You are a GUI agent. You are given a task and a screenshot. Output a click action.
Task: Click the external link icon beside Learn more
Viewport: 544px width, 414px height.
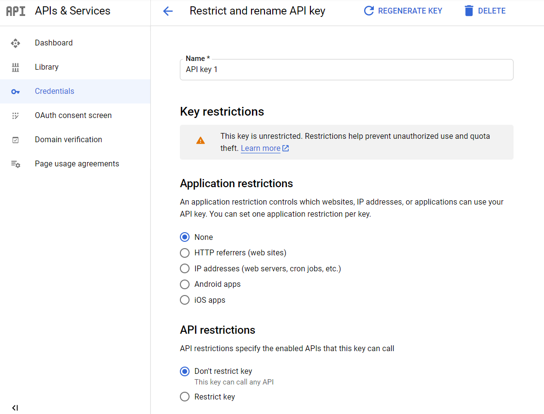click(285, 148)
